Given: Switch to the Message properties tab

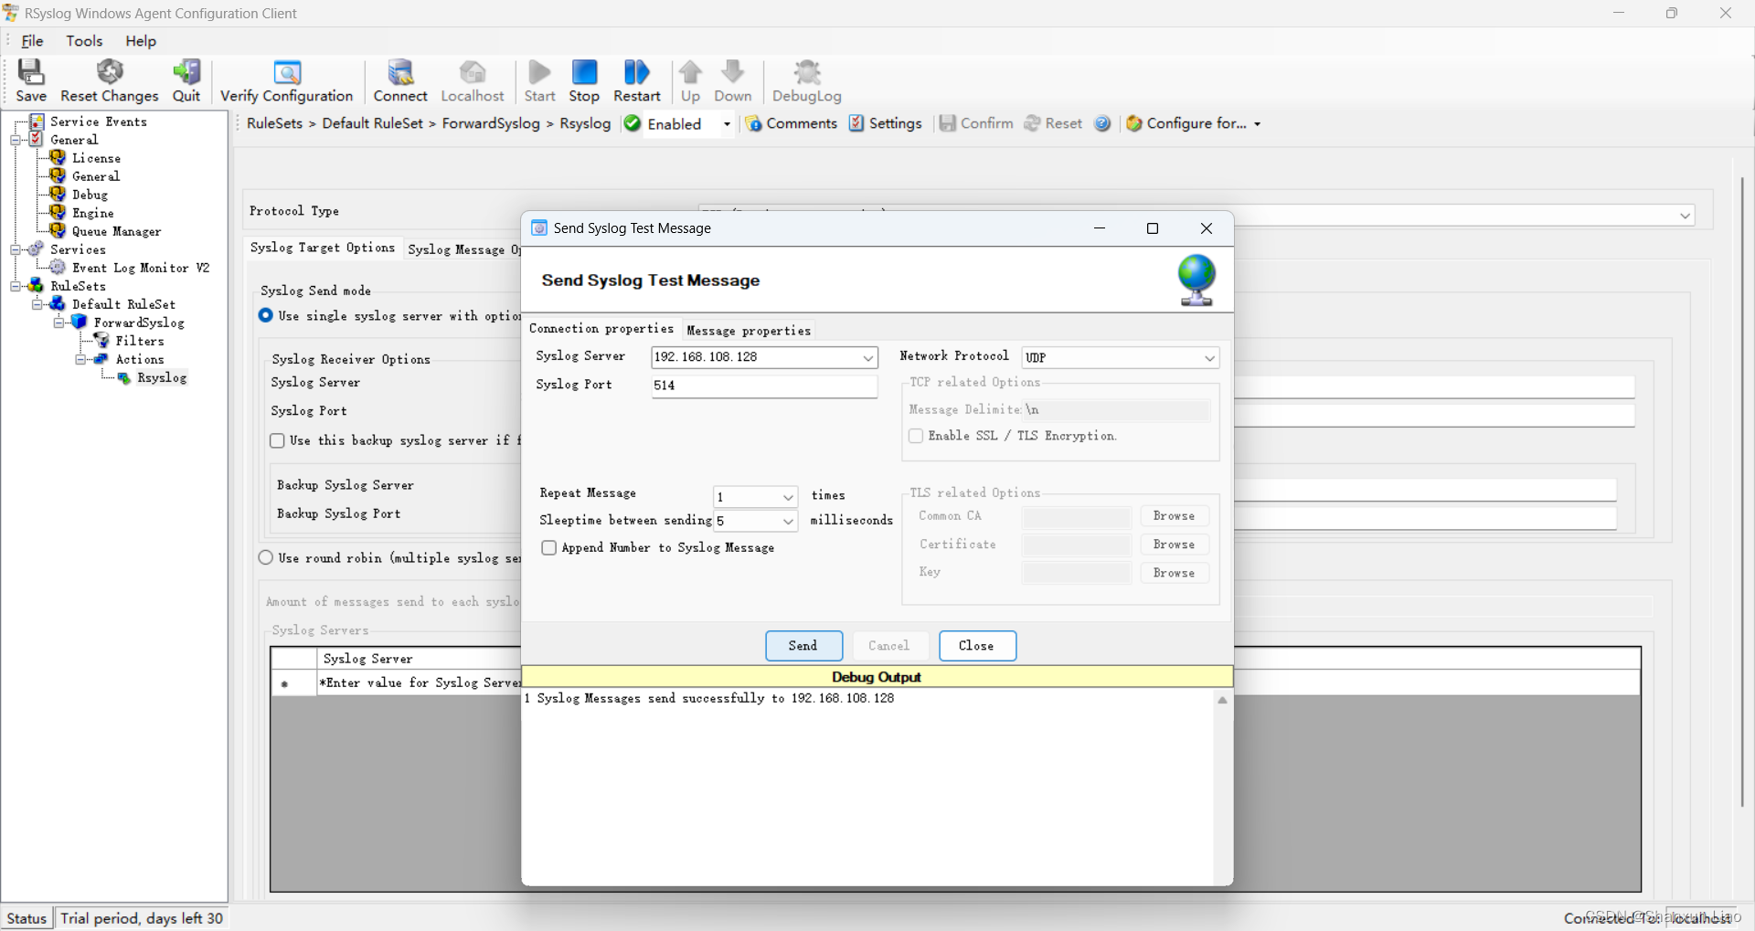Looking at the screenshot, I should 749,330.
